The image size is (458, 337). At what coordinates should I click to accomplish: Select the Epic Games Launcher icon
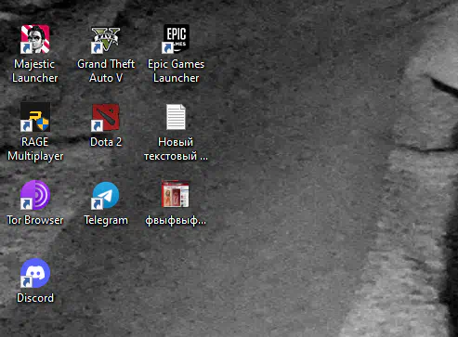pos(176,39)
